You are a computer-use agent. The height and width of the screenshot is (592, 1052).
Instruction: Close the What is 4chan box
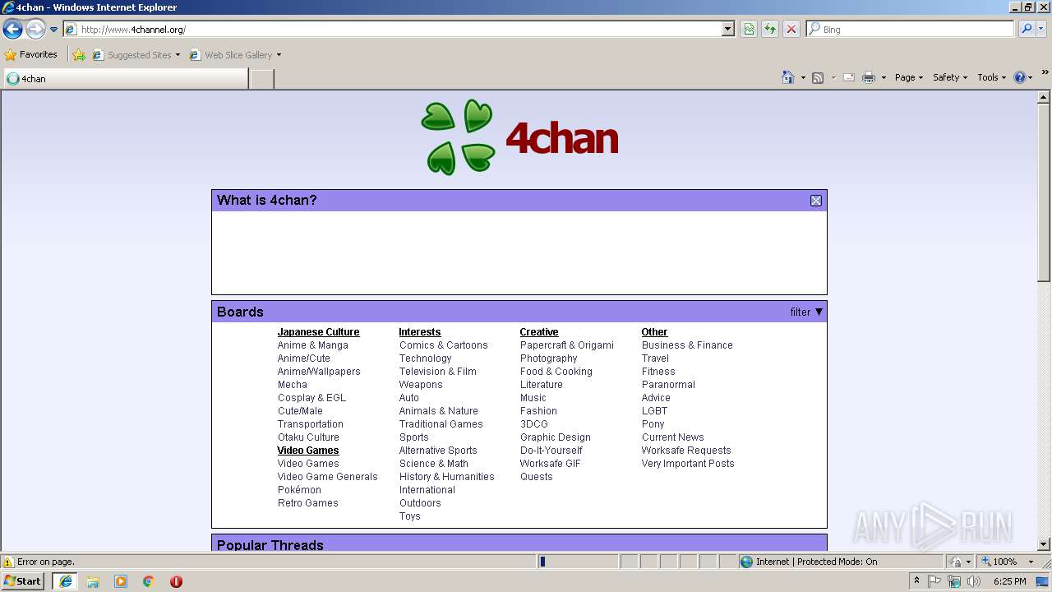point(816,201)
